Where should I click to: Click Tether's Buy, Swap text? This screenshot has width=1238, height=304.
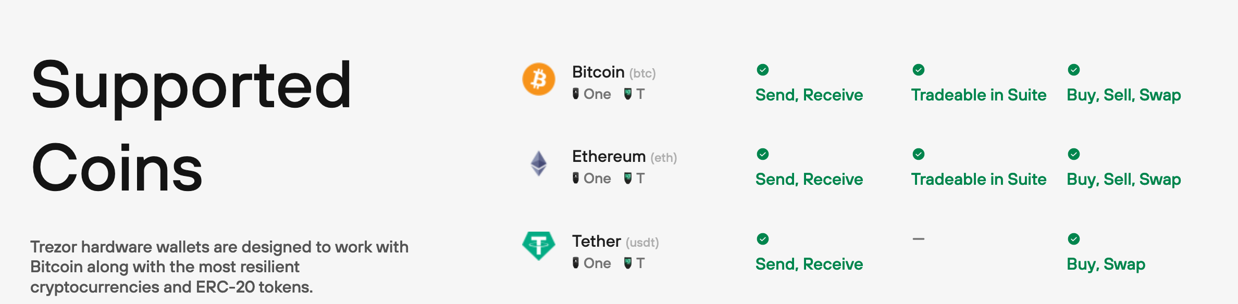pos(1106,264)
